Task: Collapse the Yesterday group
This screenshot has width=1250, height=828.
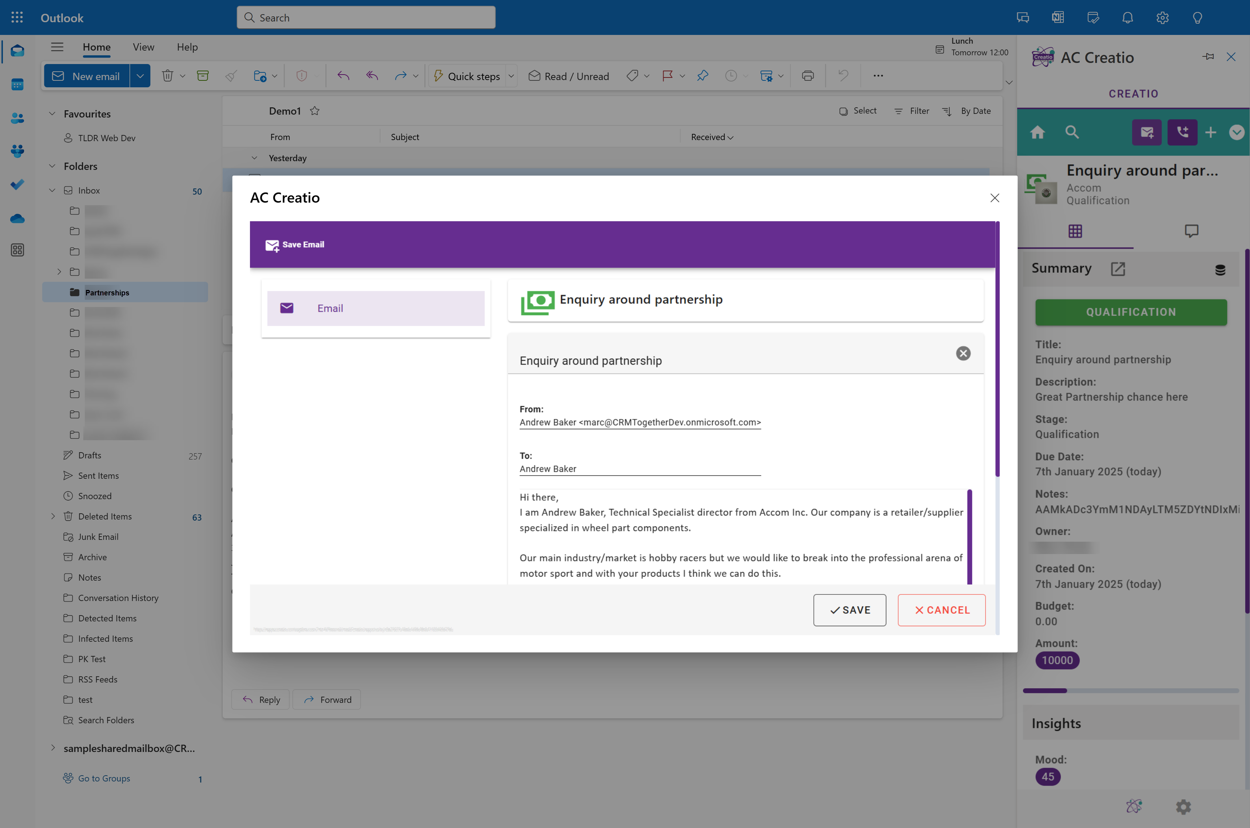Action: (255, 158)
